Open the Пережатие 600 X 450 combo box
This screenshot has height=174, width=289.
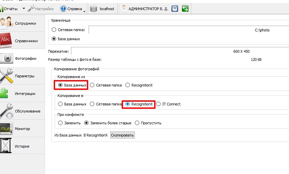pos(180,51)
